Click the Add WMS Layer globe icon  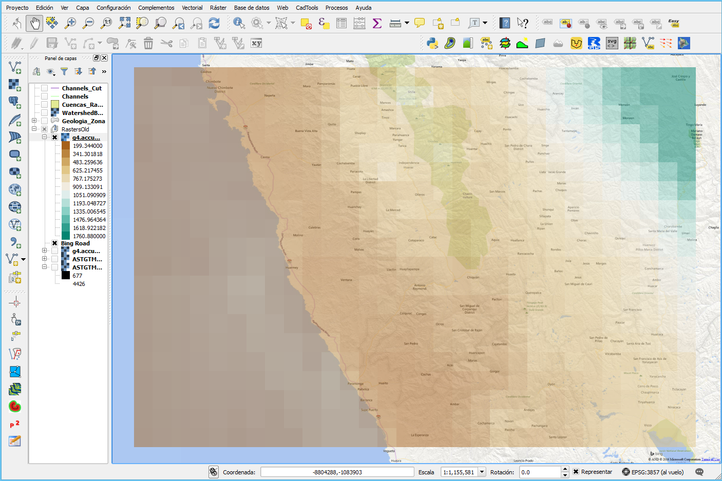pyautogui.click(x=15, y=189)
